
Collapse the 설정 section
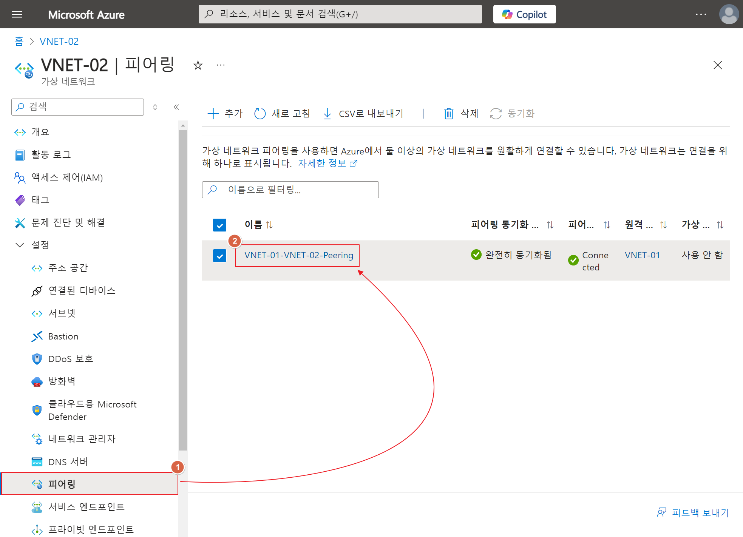pos(20,245)
